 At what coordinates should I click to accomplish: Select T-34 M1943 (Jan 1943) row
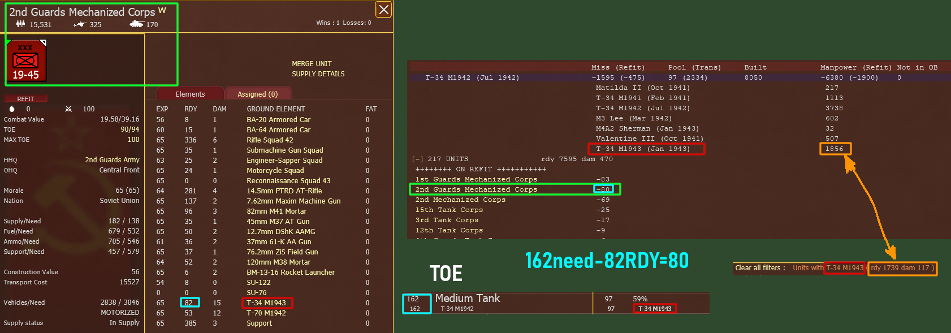pos(643,149)
